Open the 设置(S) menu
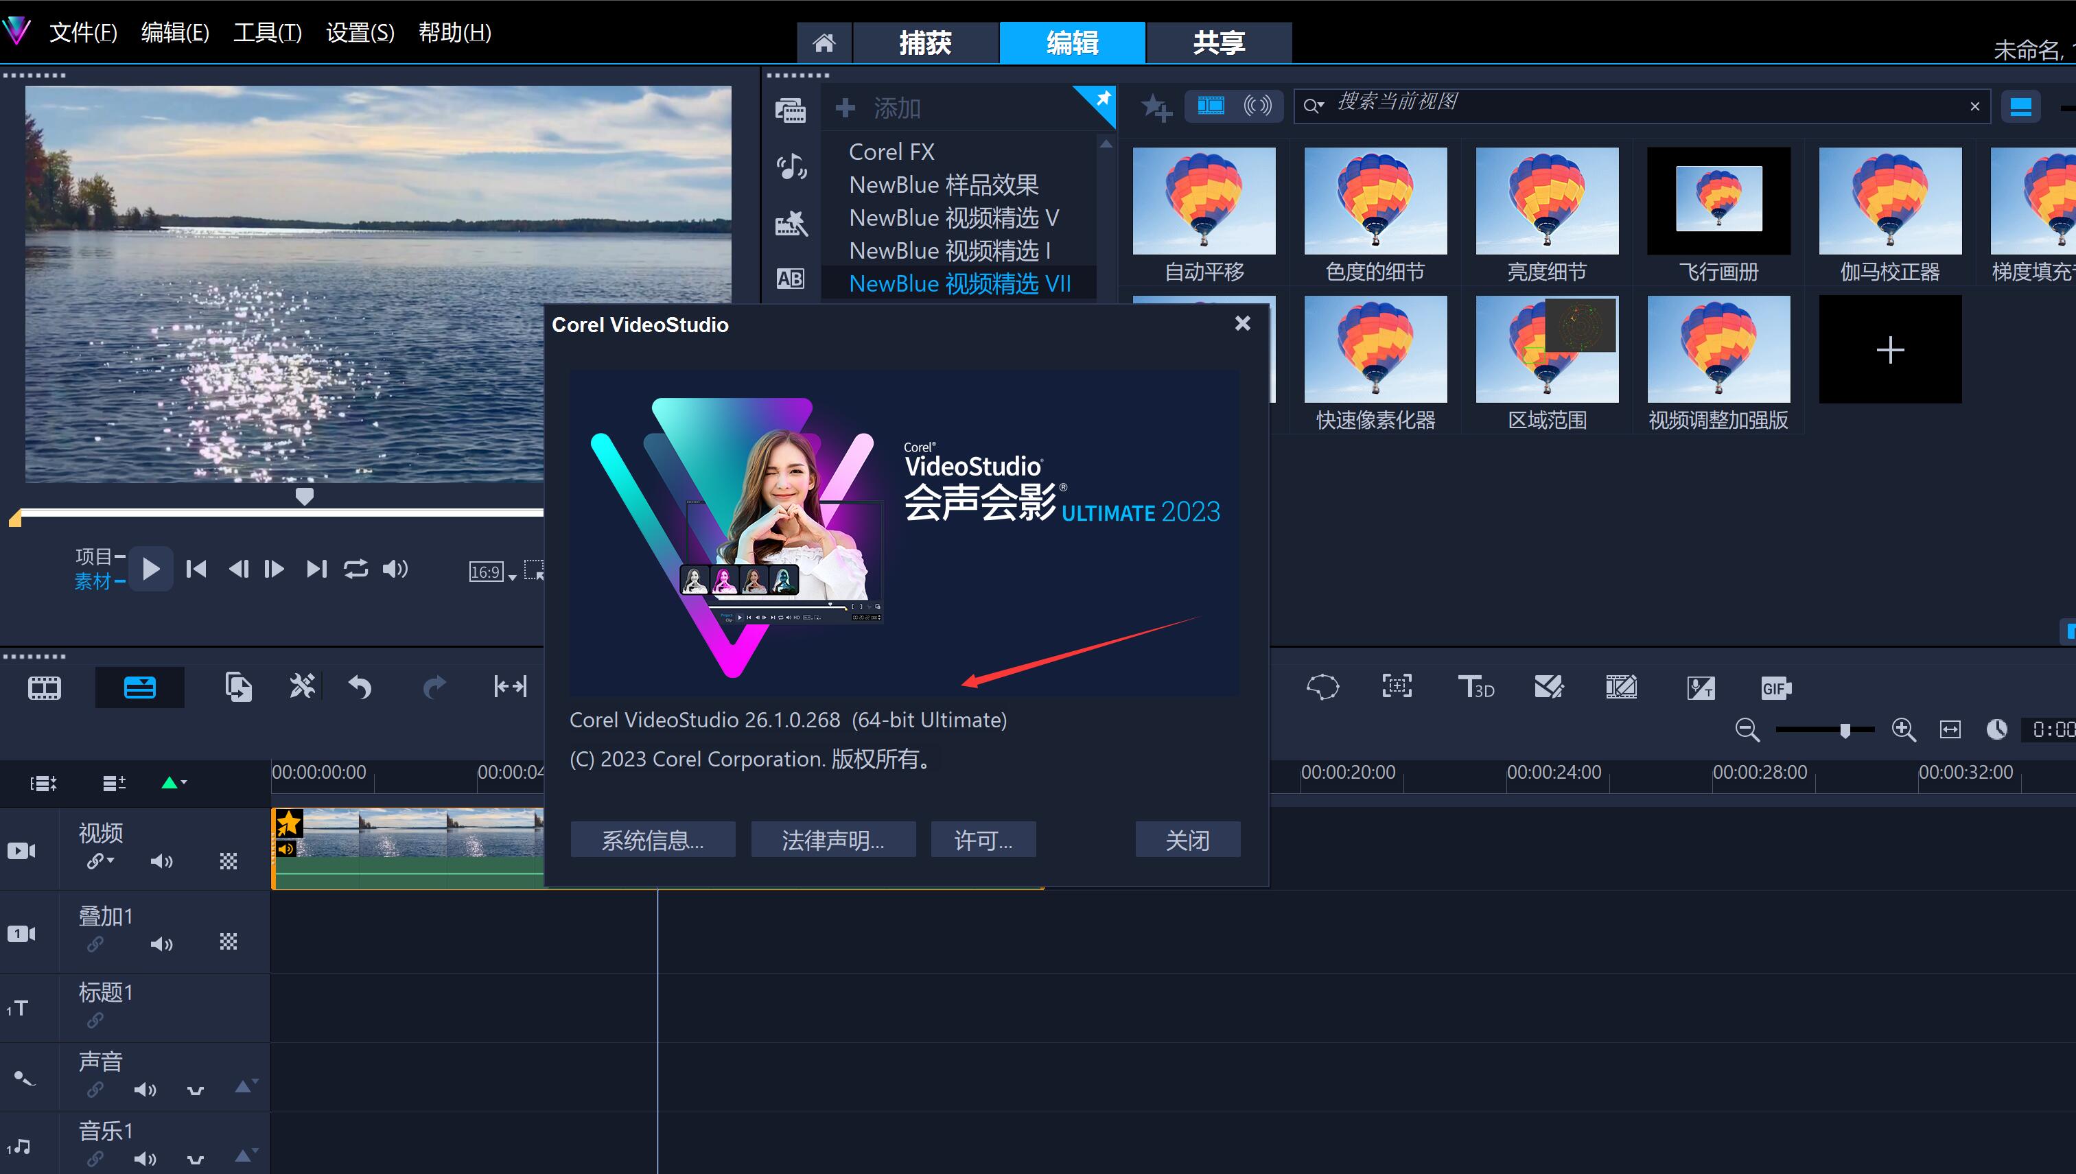 click(360, 32)
